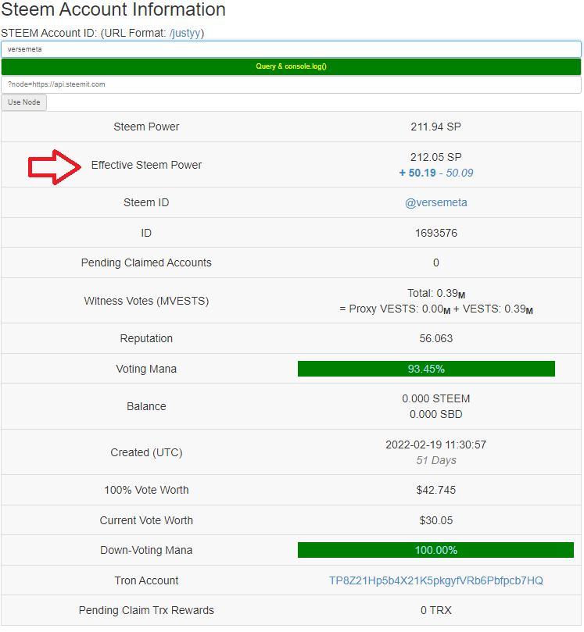Select the Total: 0.39M witness votes text
This screenshot has height=632, width=584.
coord(436,294)
